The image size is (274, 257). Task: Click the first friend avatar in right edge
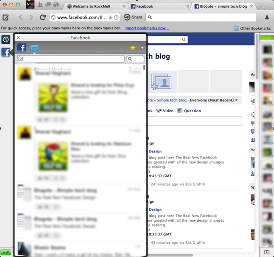click(x=267, y=49)
